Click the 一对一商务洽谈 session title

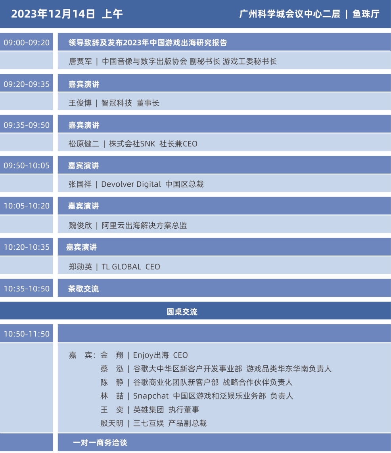(x=100, y=443)
